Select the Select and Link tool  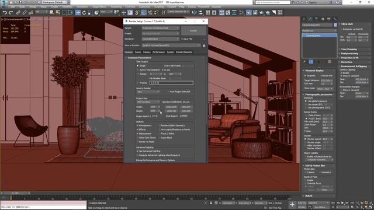click(x=18, y=12)
